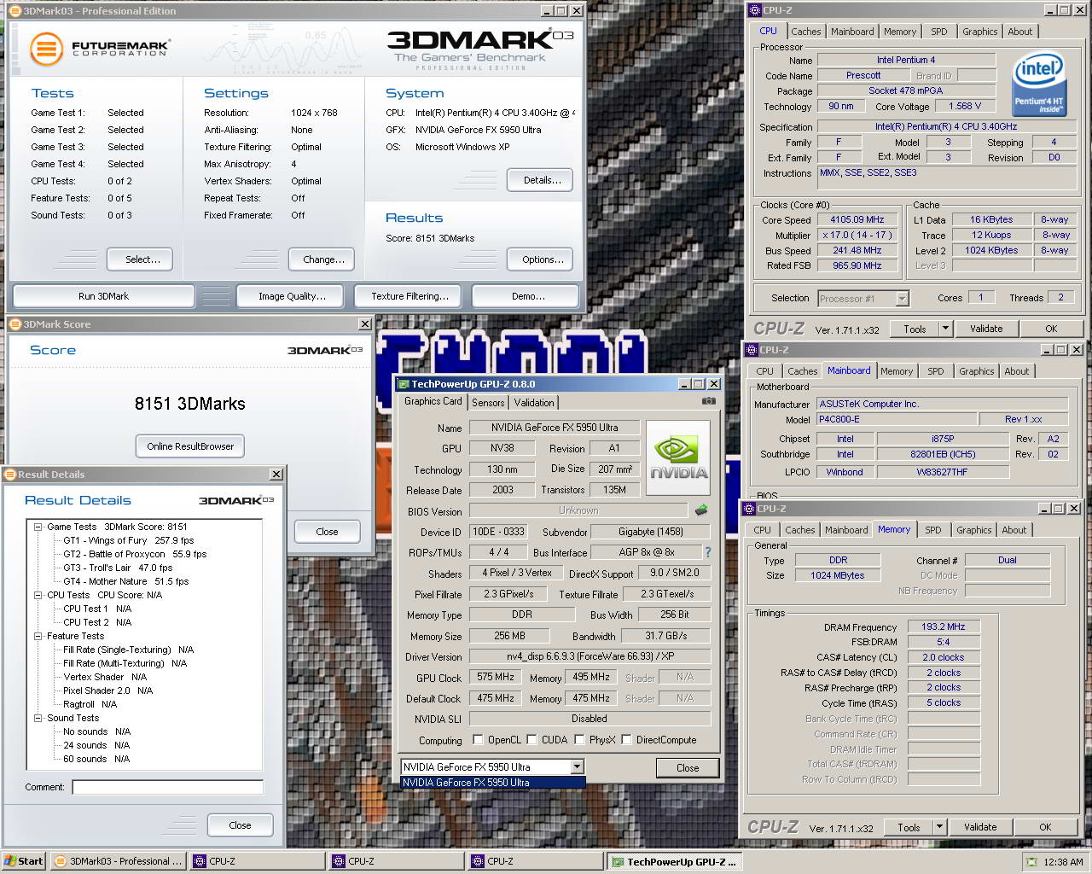This screenshot has height=874, width=1092.
Task: Click the Comment input field
Action: [168, 787]
